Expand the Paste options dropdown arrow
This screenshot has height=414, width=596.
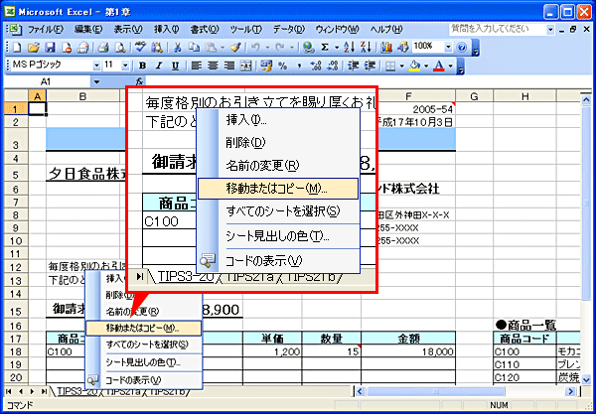coord(222,48)
